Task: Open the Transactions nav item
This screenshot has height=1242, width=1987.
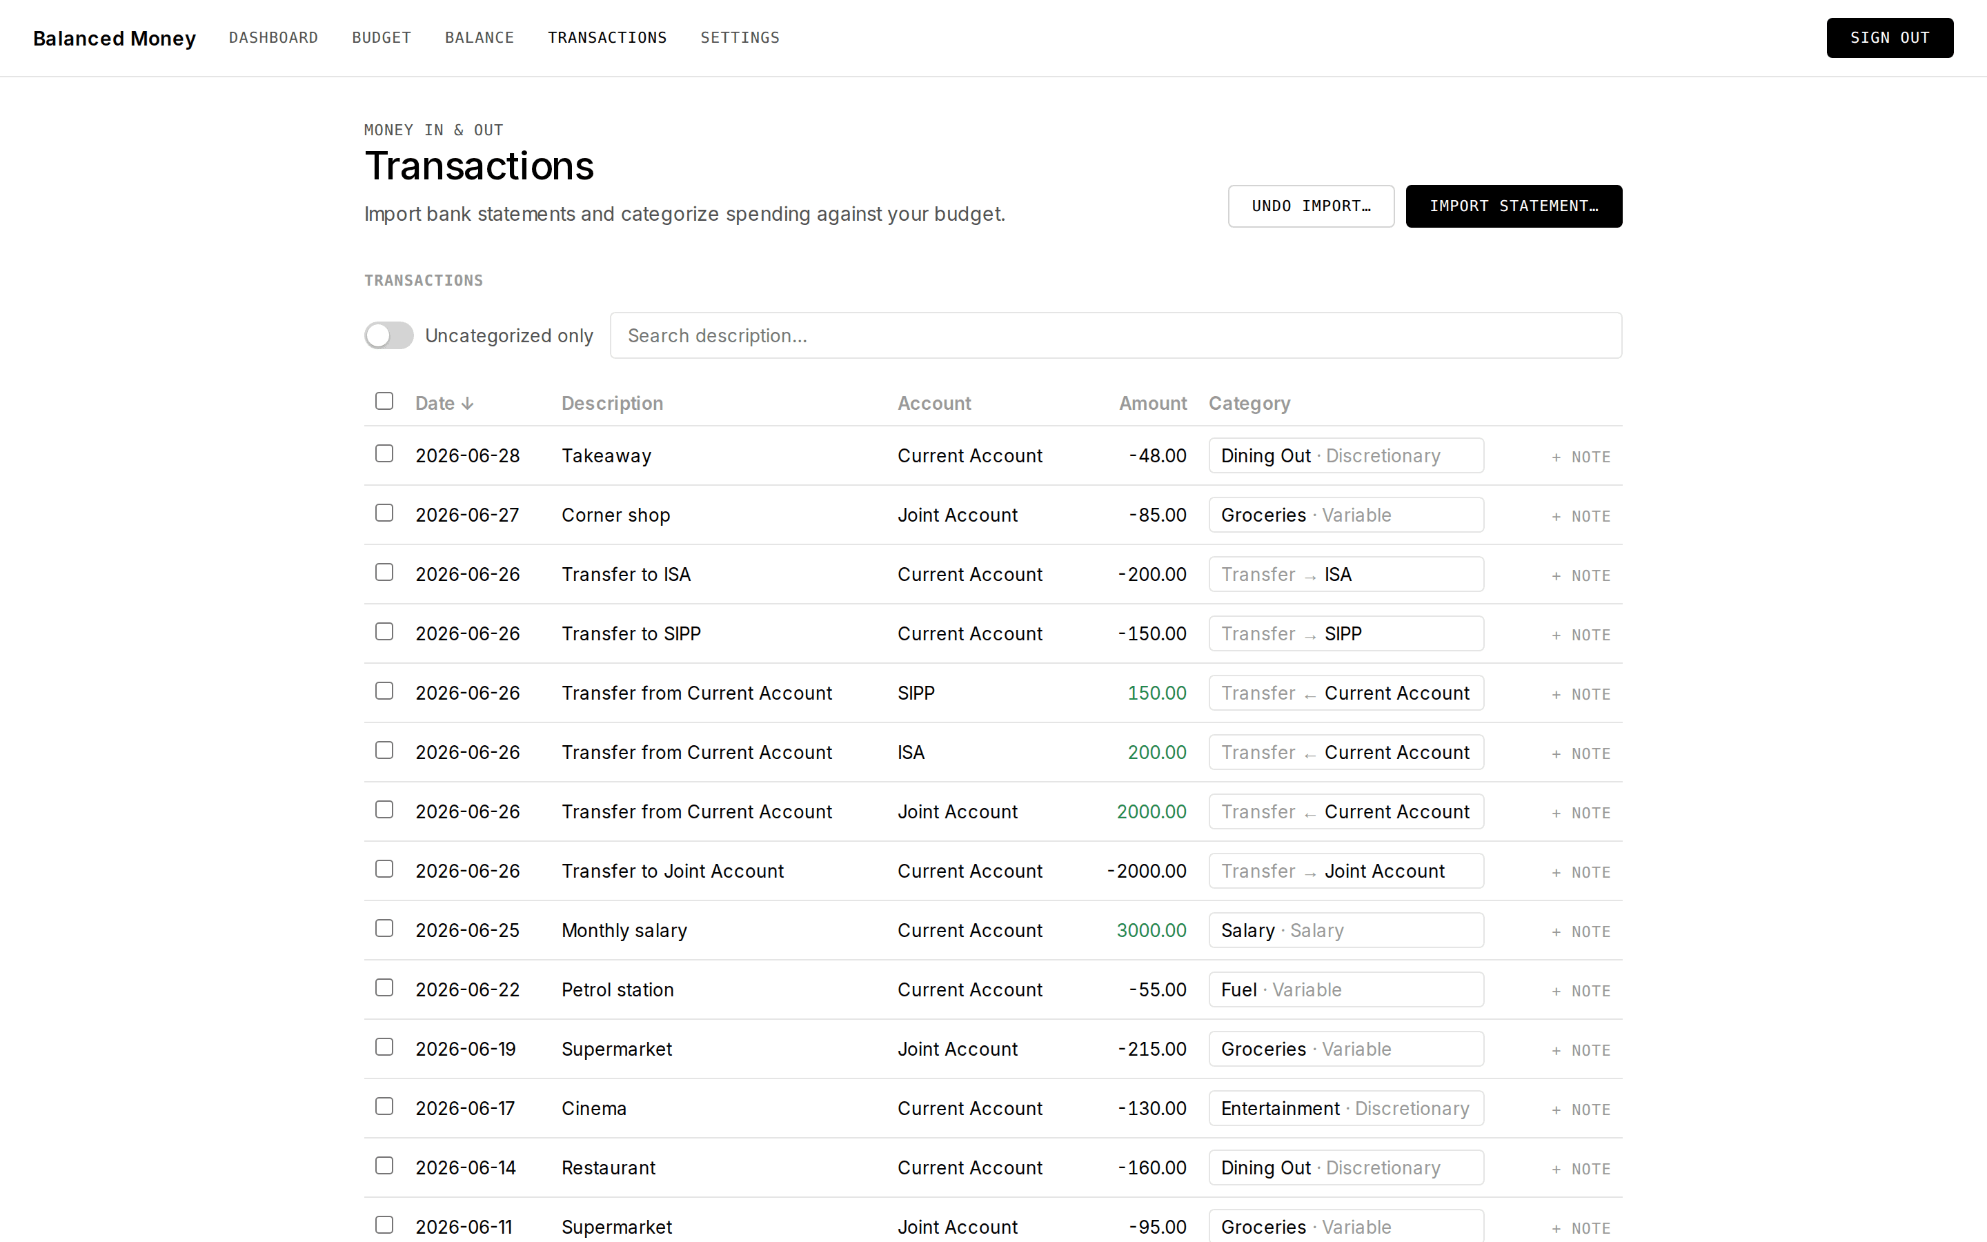Action: coord(606,38)
